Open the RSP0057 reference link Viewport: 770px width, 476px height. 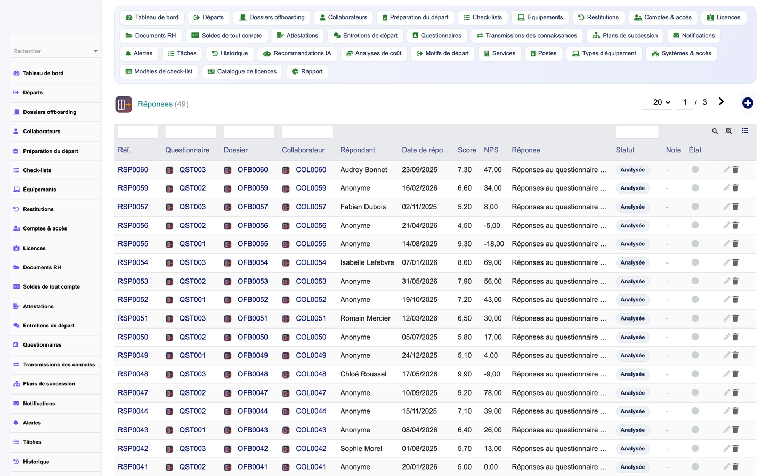click(133, 207)
